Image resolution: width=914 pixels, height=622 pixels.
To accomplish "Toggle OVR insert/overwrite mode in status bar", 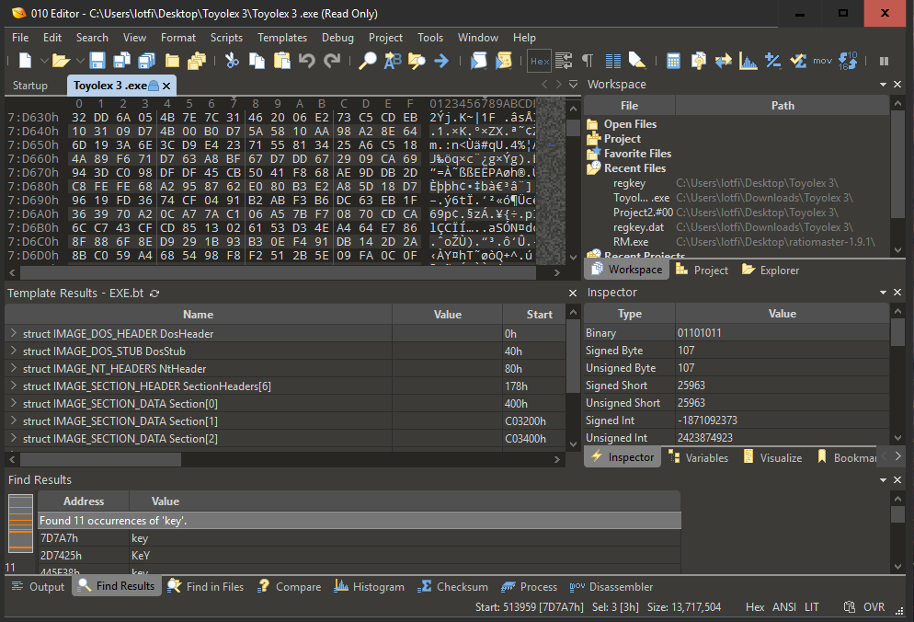I will point(874,607).
